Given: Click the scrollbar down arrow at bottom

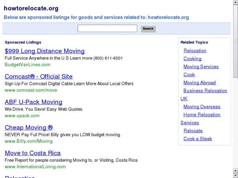Looking at the screenshot, I should tap(235, 175).
